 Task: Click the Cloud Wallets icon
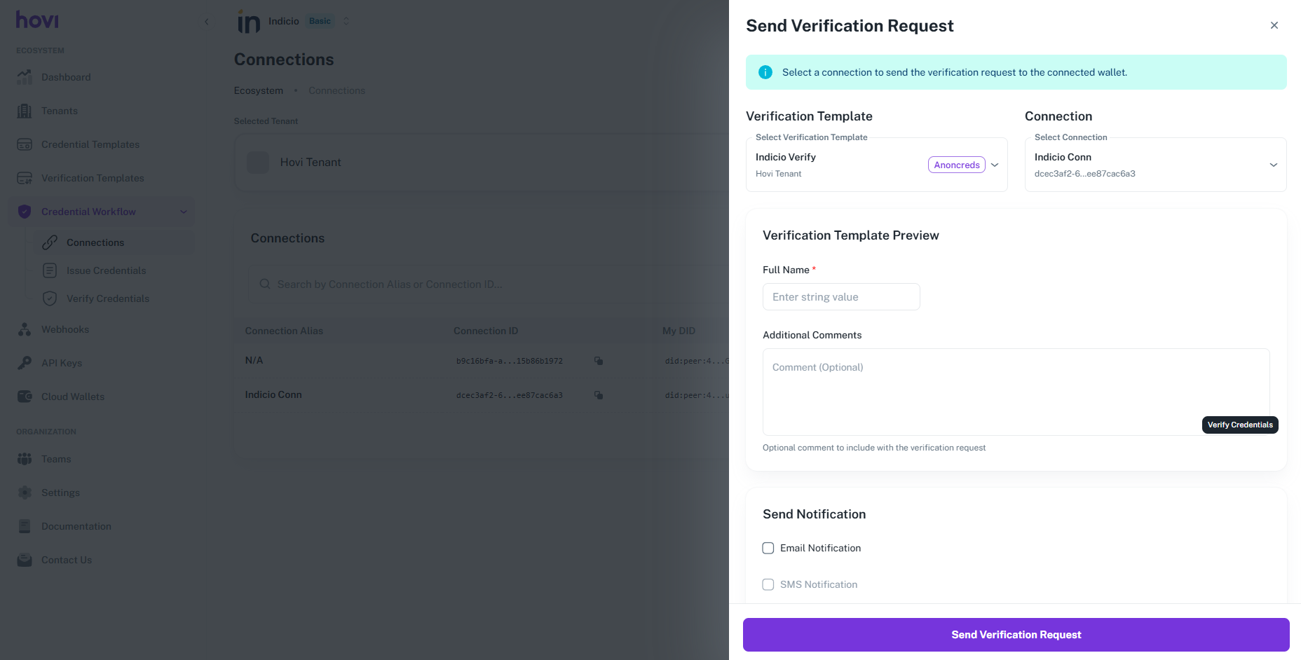pos(25,397)
